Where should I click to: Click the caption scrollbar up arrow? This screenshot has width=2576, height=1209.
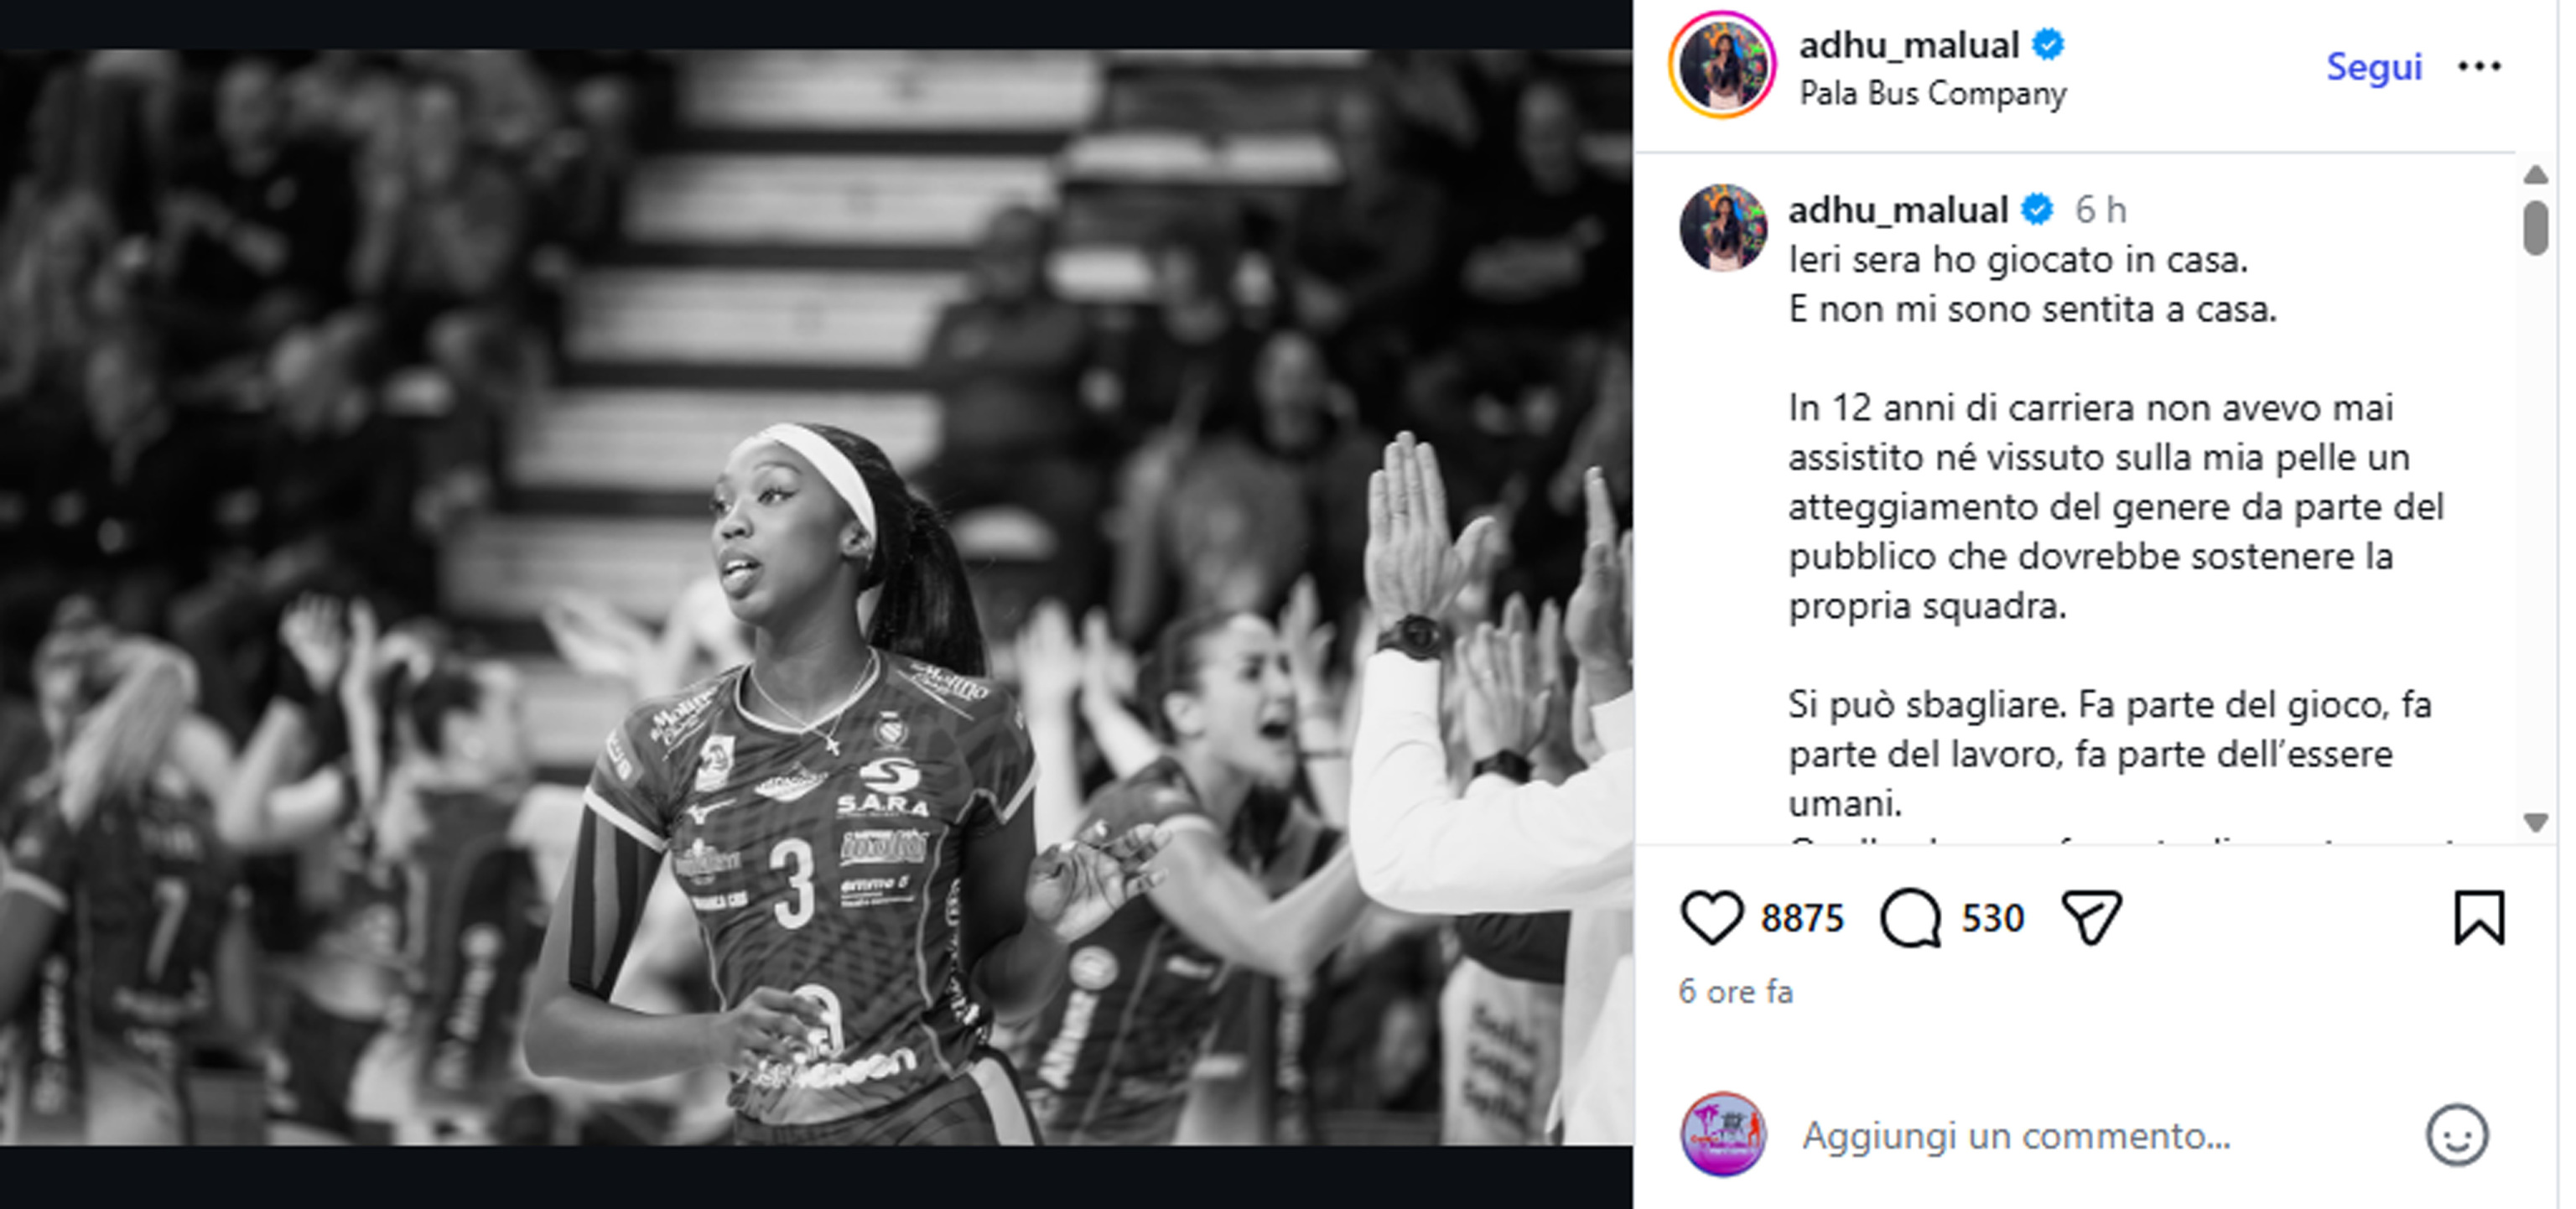pyautogui.click(x=2535, y=176)
